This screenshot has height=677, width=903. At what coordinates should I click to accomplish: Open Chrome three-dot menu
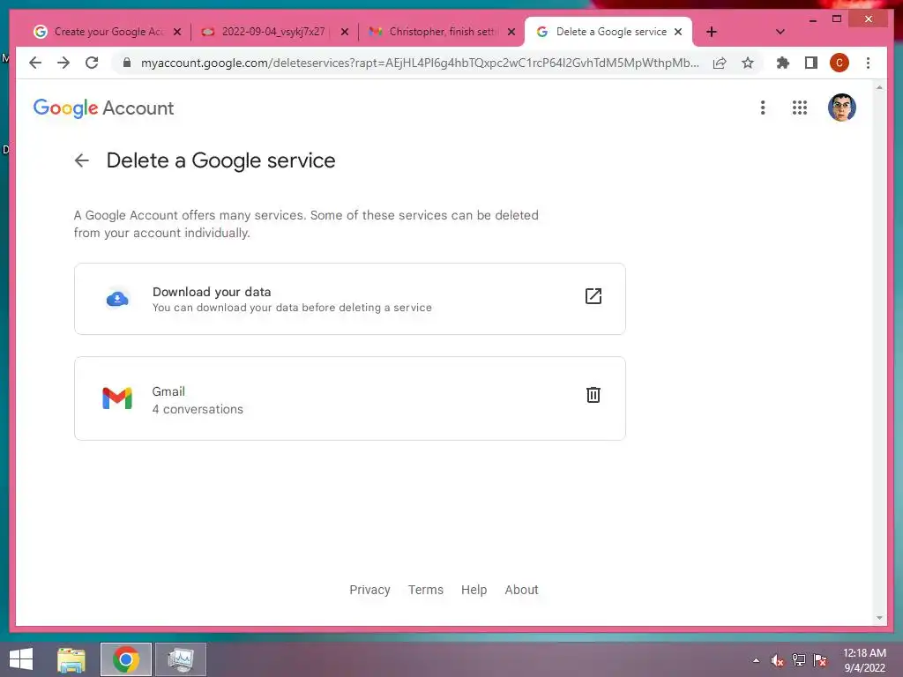click(868, 63)
